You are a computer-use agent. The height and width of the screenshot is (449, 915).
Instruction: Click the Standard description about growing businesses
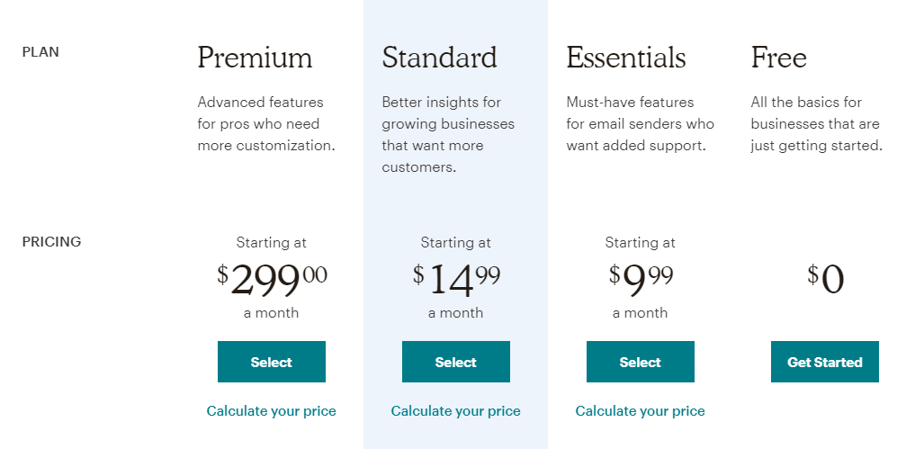[448, 135]
